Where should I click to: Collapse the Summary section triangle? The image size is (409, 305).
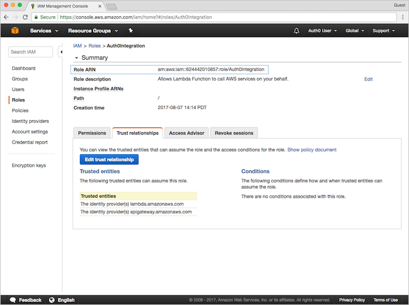pos(76,58)
